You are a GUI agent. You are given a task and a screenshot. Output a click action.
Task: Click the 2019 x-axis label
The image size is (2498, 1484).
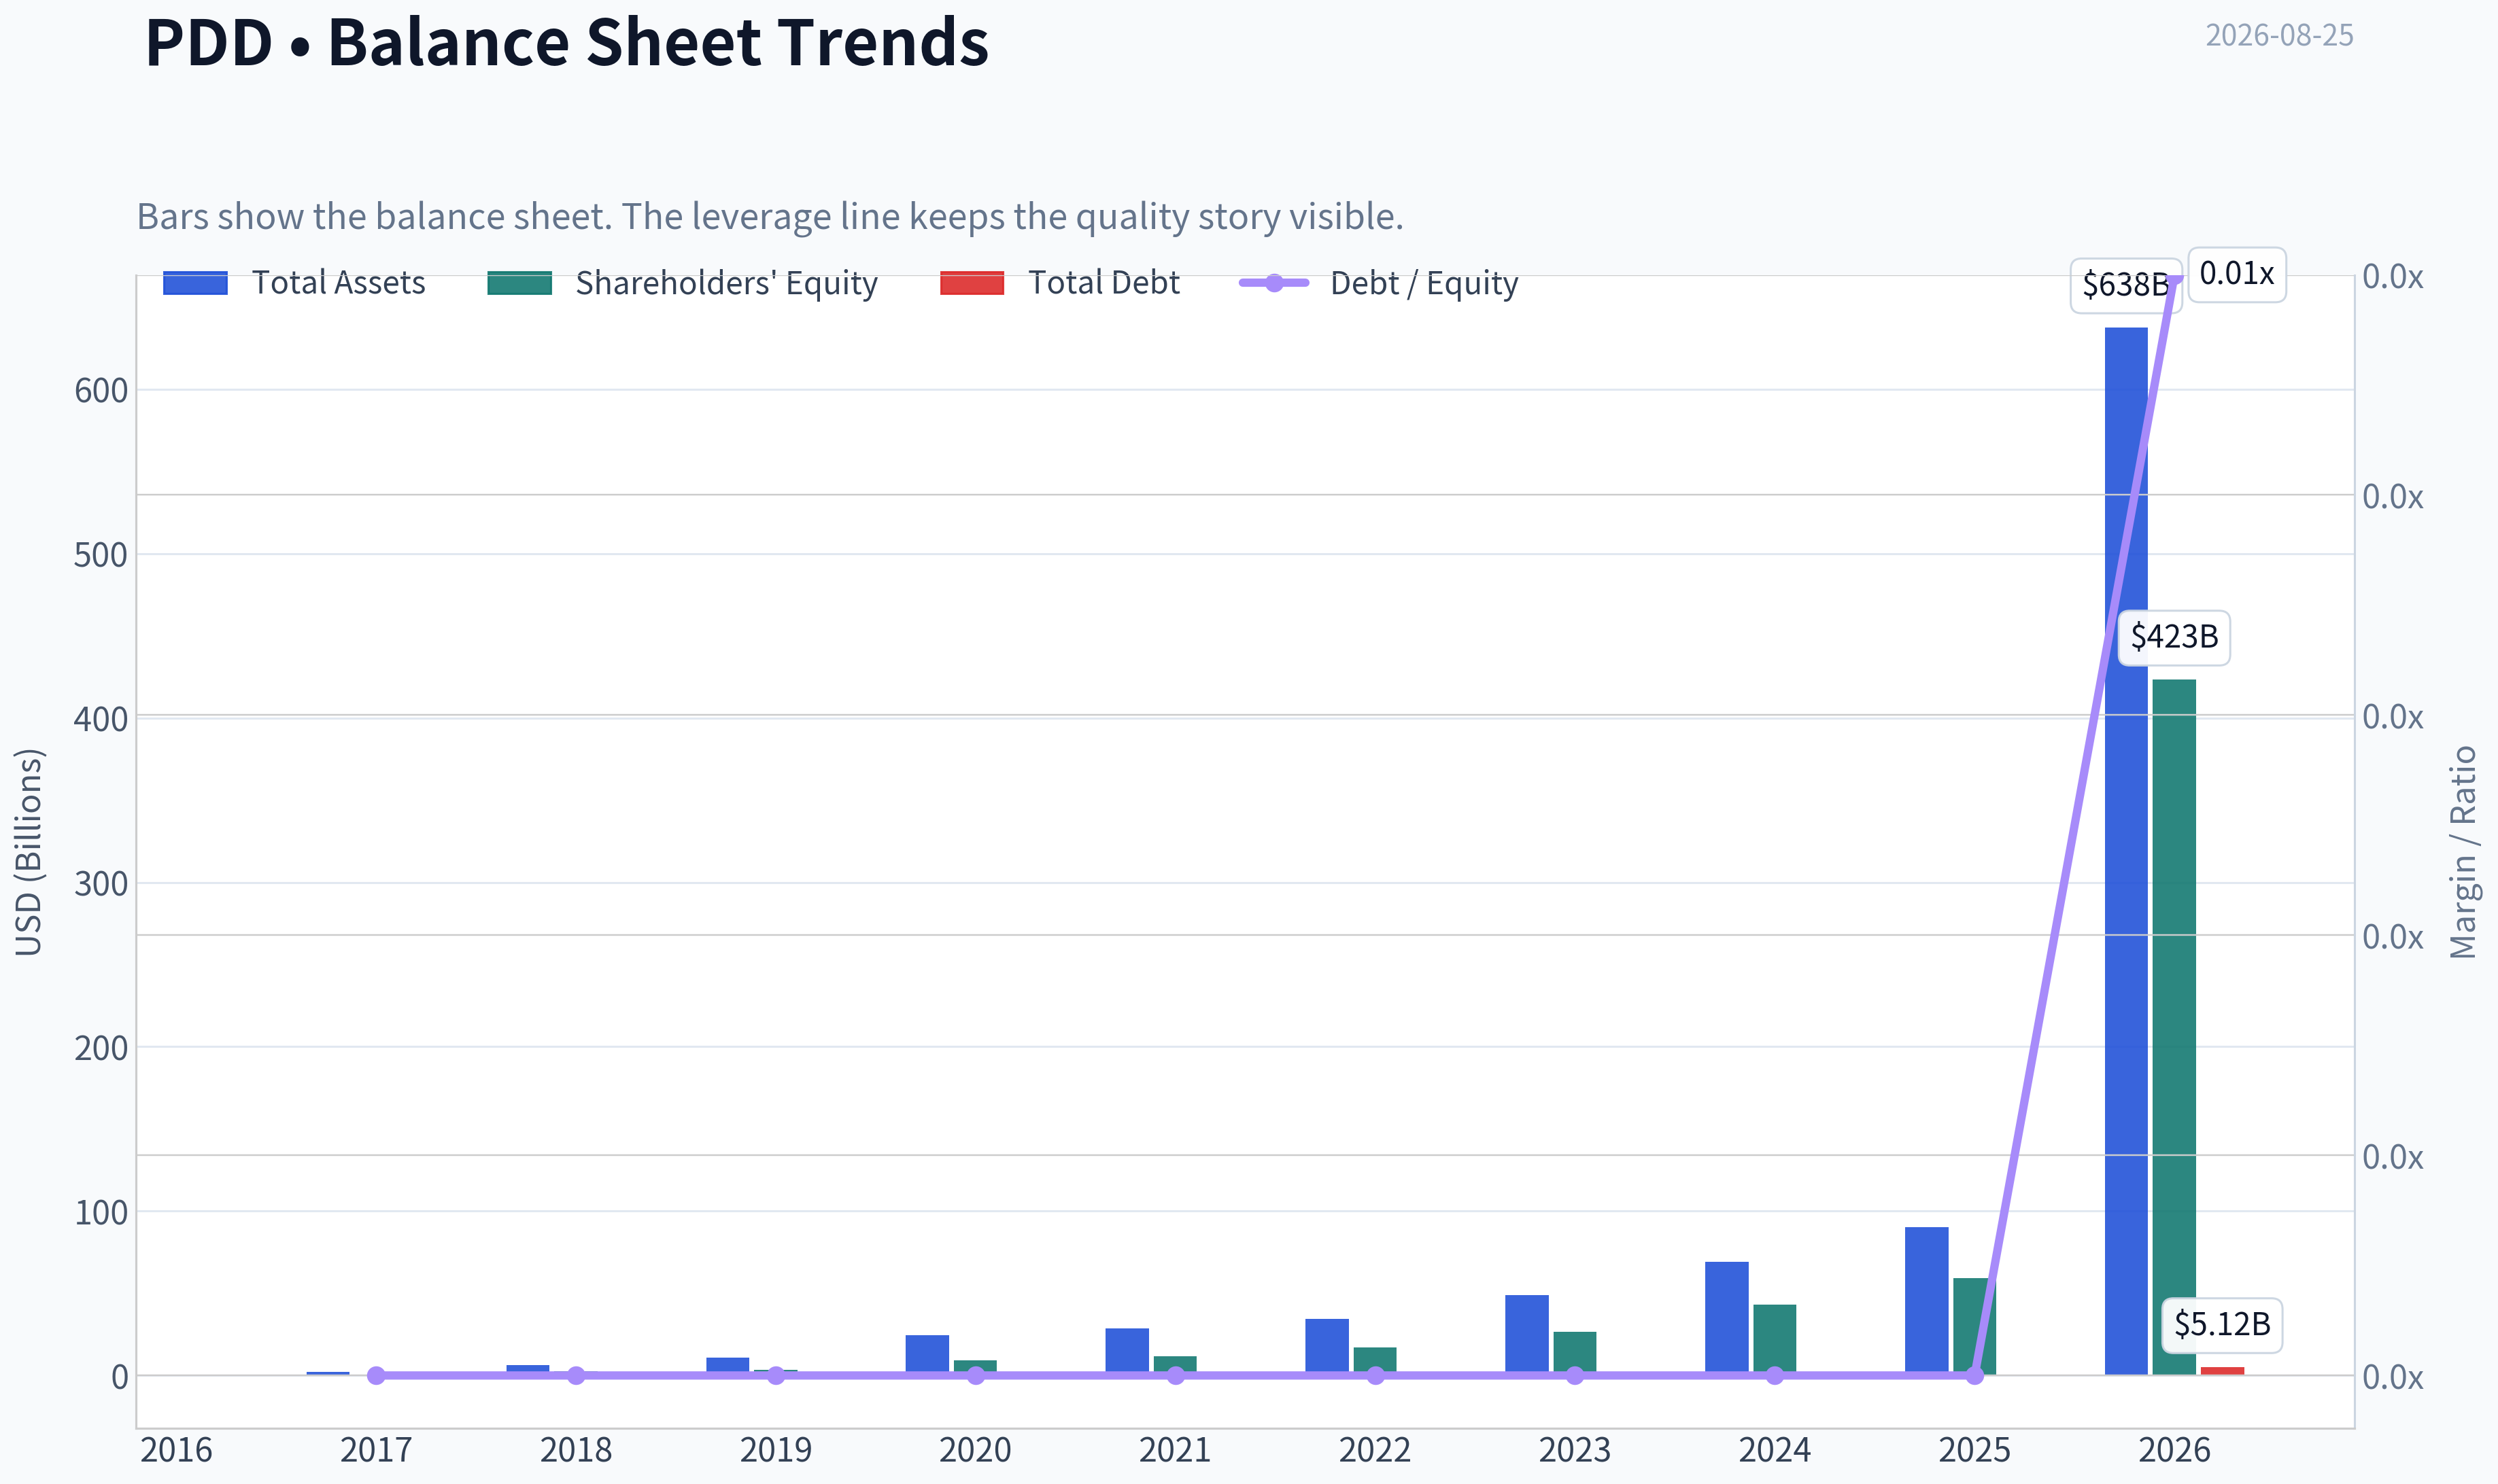(x=775, y=1450)
